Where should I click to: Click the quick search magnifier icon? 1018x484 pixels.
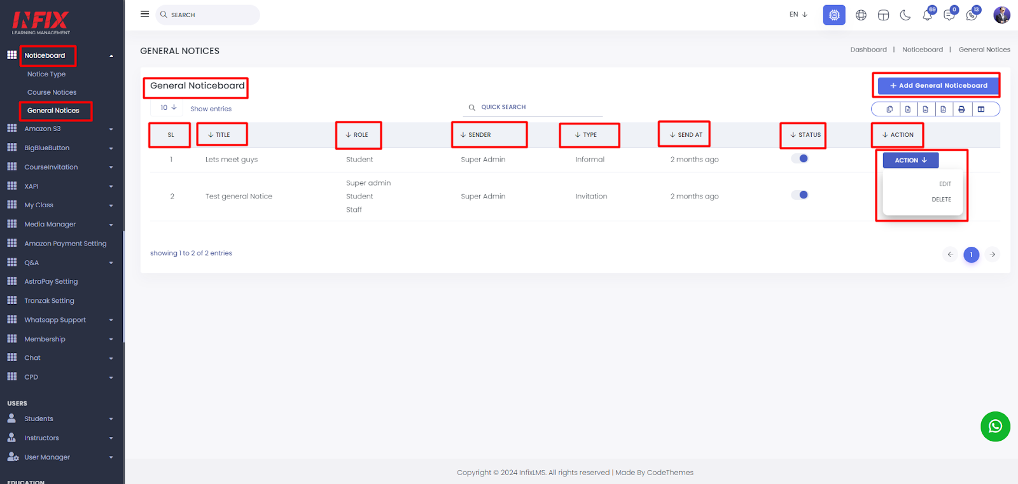pyautogui.click(x=472, y=107)
